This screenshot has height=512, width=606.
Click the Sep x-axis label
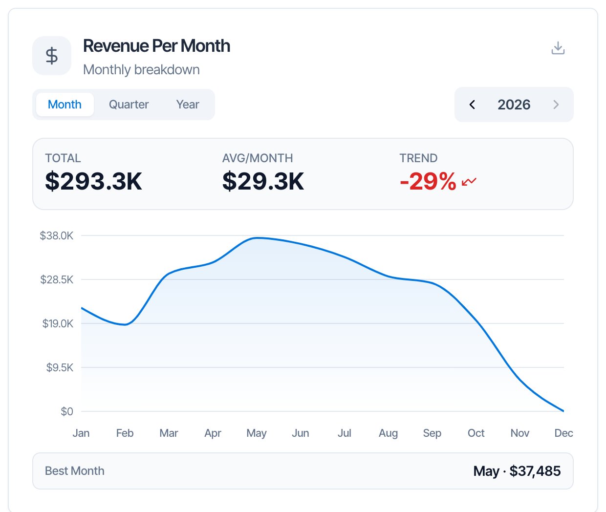pos(432,433)
